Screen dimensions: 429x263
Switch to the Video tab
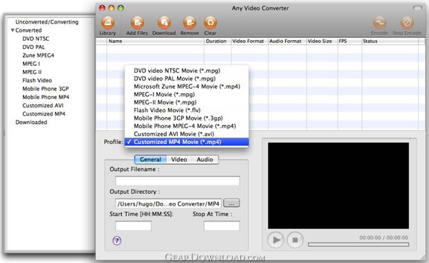click(179, 159)
